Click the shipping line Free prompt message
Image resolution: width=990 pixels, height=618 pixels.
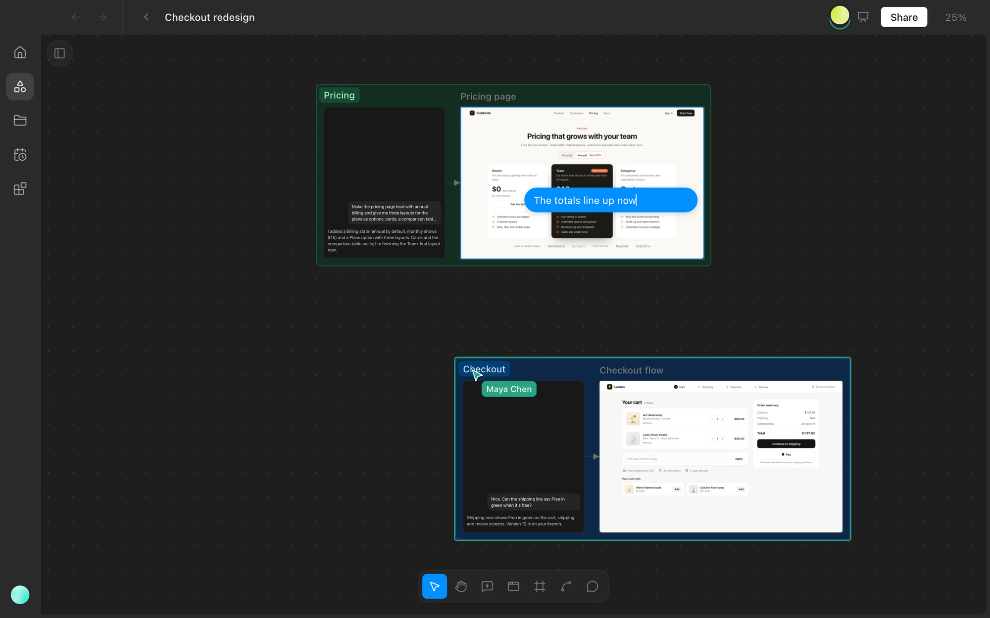pos(533,502)
